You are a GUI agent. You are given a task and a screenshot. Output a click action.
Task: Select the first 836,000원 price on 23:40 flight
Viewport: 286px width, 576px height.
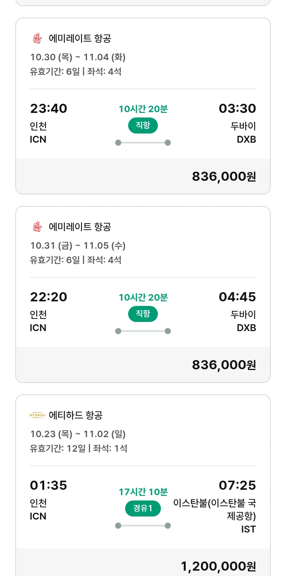pos(224,177)
